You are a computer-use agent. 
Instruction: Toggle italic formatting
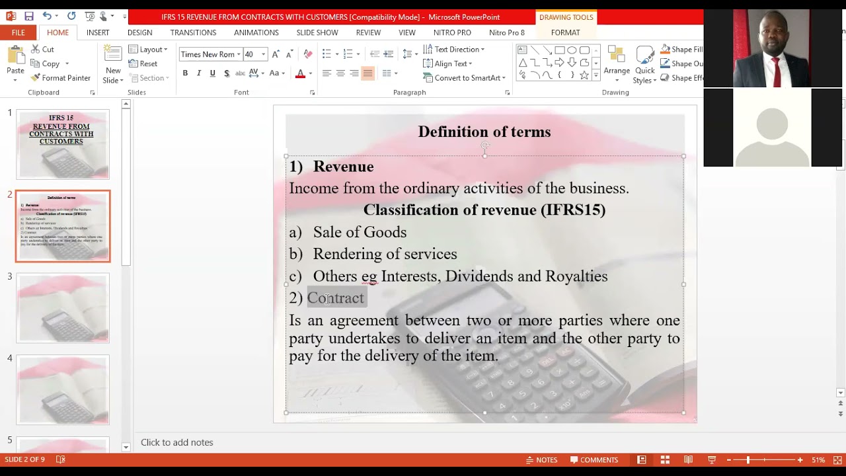coord(199,73)
